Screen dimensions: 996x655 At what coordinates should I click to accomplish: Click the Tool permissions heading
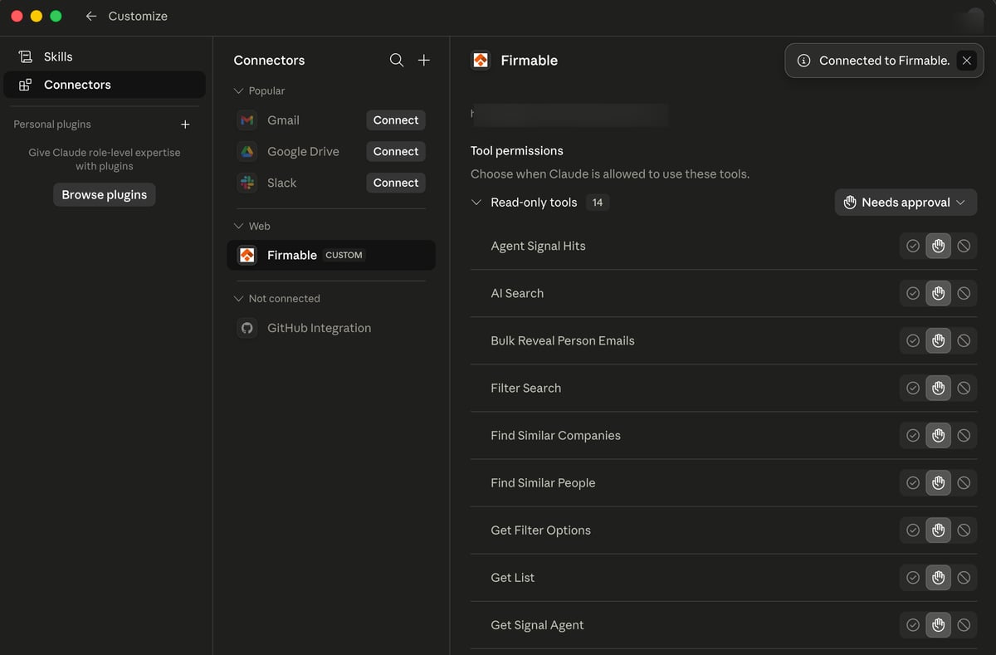517,151
